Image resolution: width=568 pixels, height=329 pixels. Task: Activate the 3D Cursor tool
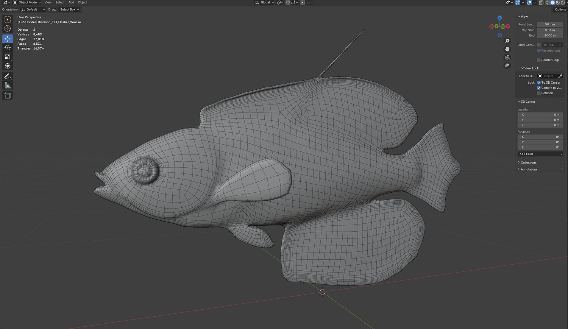pos(8,29)
